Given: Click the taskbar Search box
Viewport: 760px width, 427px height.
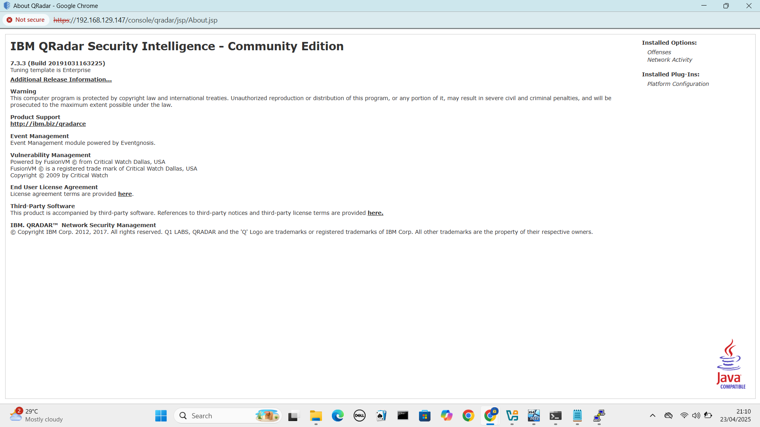Looking at the screenshot, I should [x=228, y=416].
